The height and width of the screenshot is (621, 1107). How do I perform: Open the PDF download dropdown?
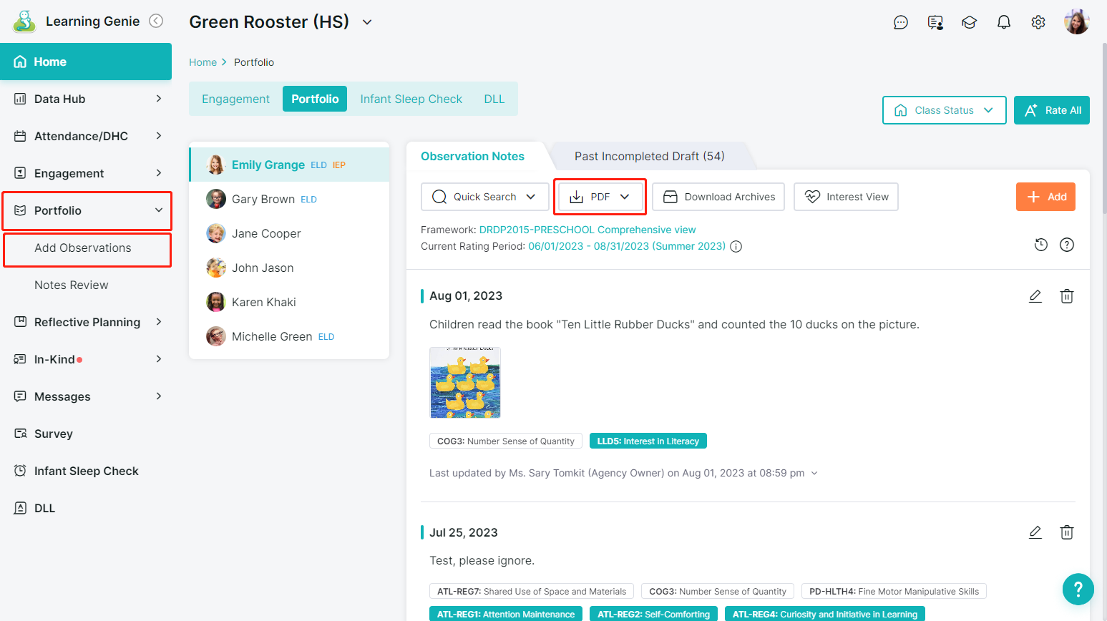tap(600, 197)
